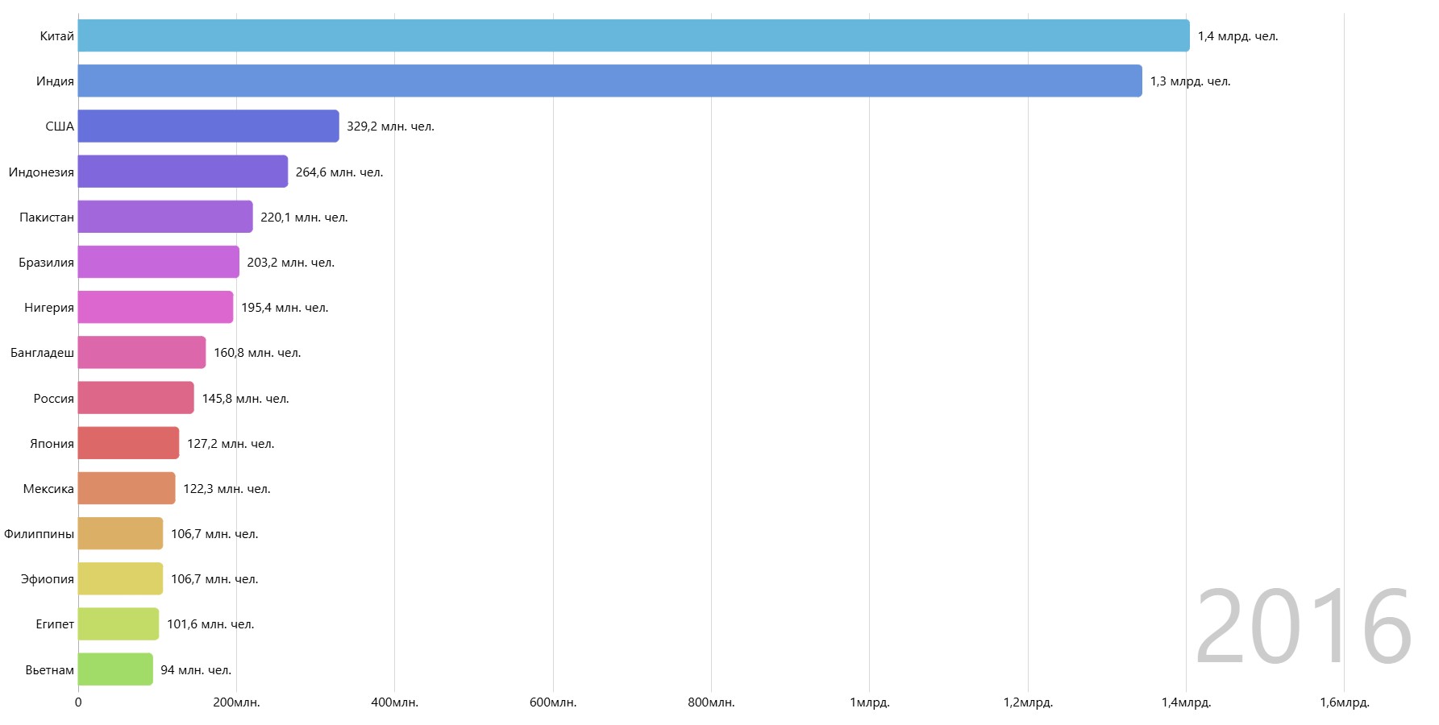
Task: Select the orange Мексика bar
Action: (126, 488)
